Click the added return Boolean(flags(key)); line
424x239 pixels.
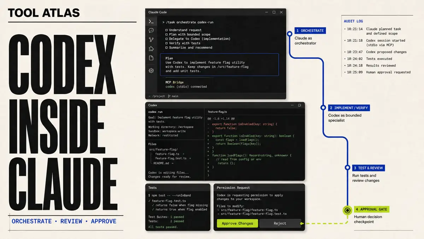click(238, 144)
